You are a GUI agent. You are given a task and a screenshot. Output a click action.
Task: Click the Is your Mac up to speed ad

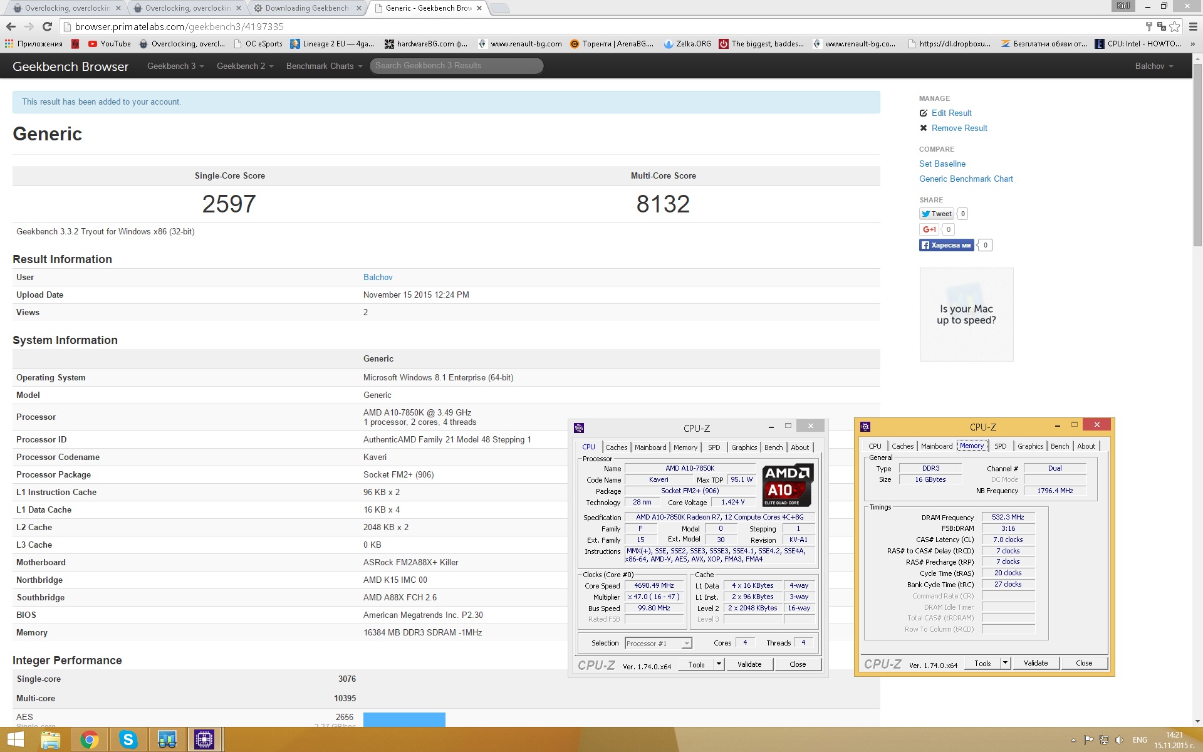point(966,315)
